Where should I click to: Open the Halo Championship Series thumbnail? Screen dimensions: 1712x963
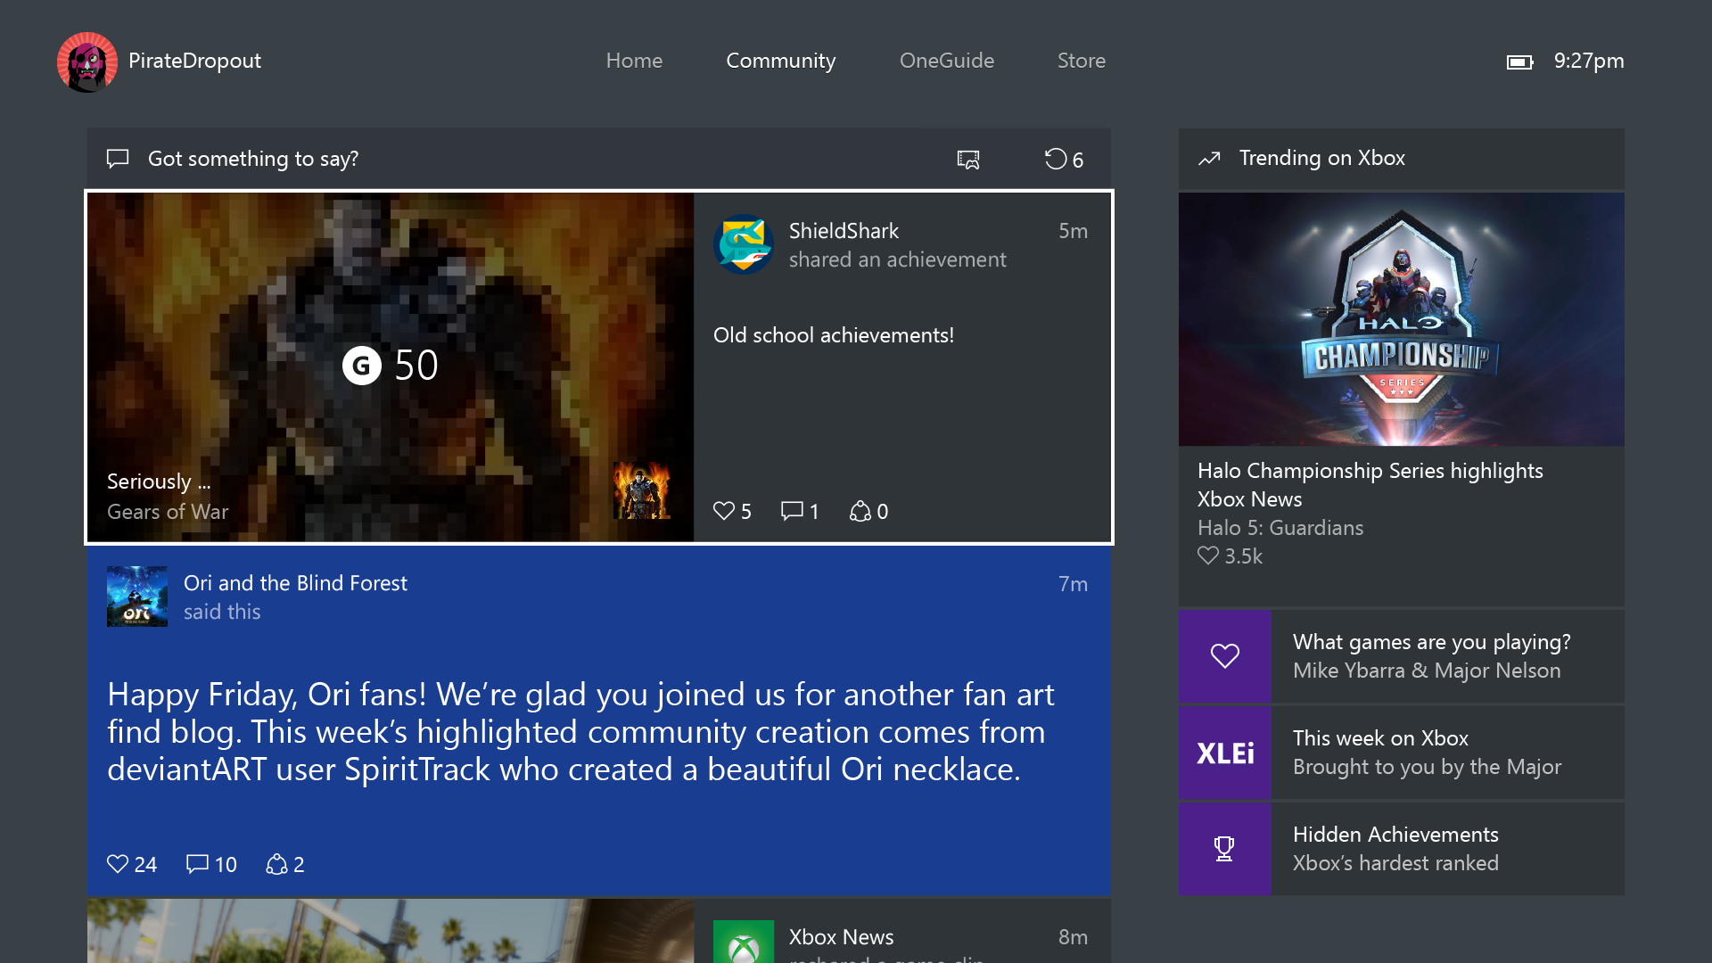1401,319
